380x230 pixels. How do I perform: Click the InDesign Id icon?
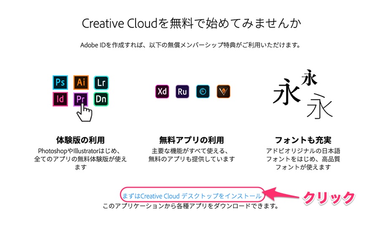click(x=60, y=99)
